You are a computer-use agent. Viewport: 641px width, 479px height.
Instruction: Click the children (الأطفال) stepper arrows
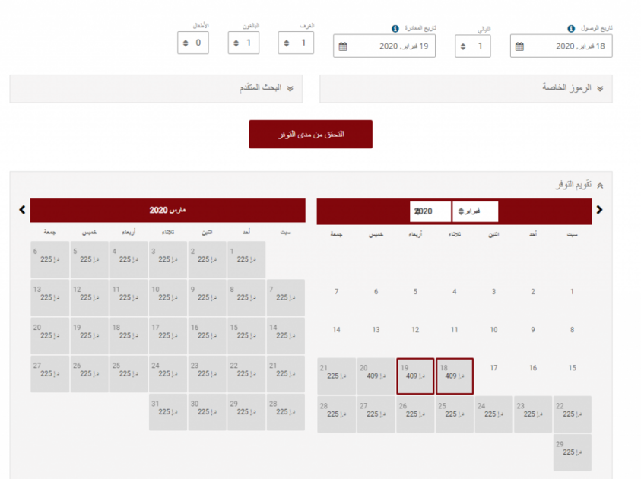tap(185, 43)
